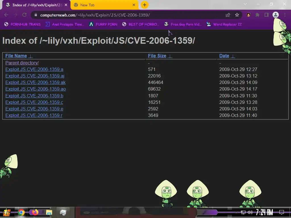Open a new tab with the plus button
The image size is (291, 218).
point(145,5)
